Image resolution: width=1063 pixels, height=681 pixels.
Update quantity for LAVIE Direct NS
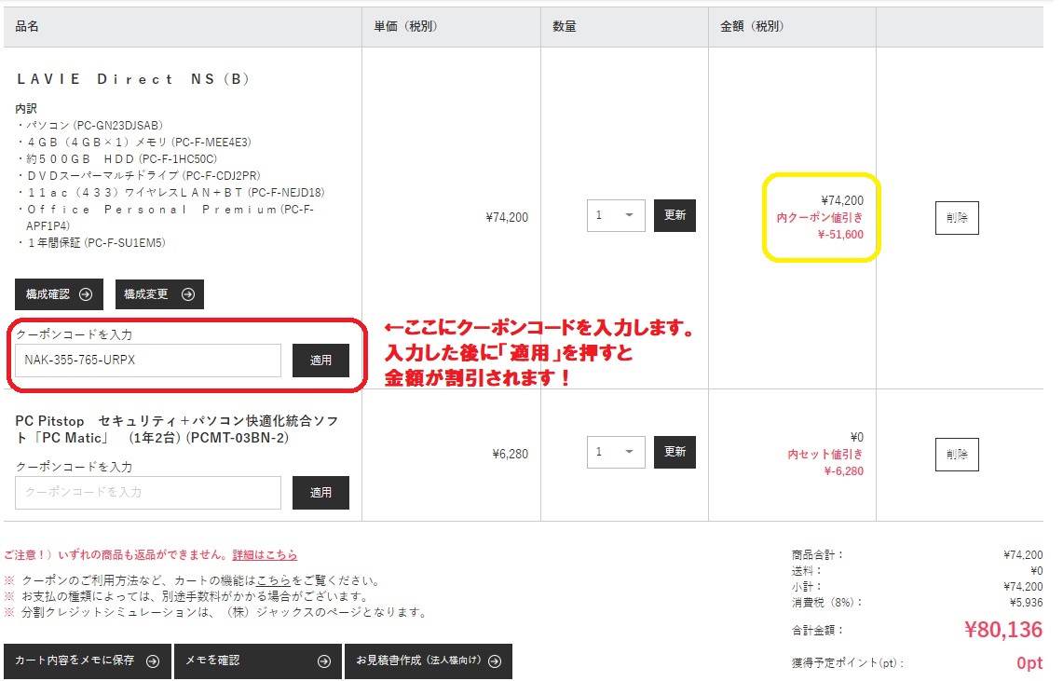click(675, 215)
